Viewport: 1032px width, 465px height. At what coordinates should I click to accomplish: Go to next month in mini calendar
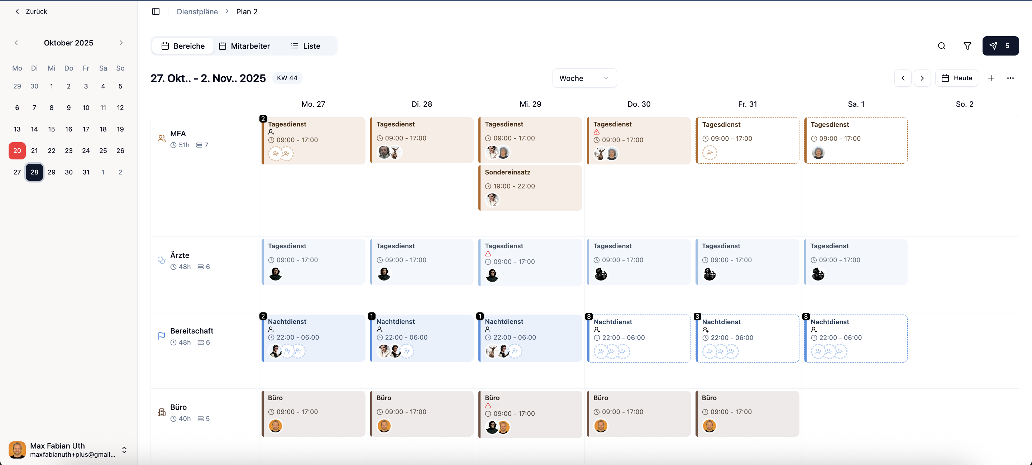(x=121, y=43)
